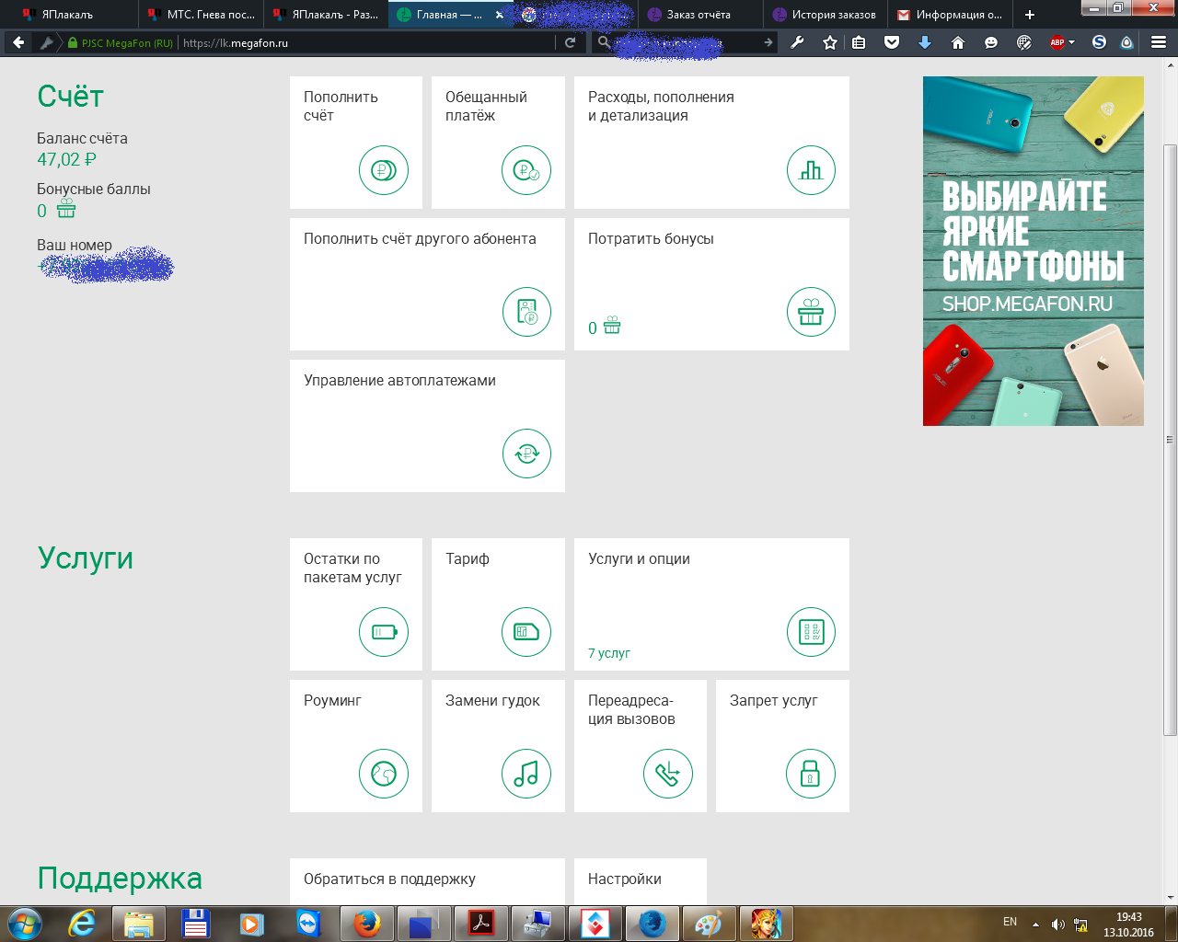
Task: Open the Обратиться в поддержку card
Action: 427,881
